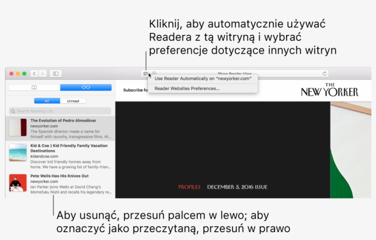Click the December 5, 2016 Issue text
Screen dimensions: 376x240
pos(237,187)
